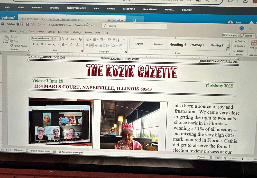Click the Format Painter tool
The width and height of the screenshot is (257, 178).
pyautogui.click(x=19, y=45)
